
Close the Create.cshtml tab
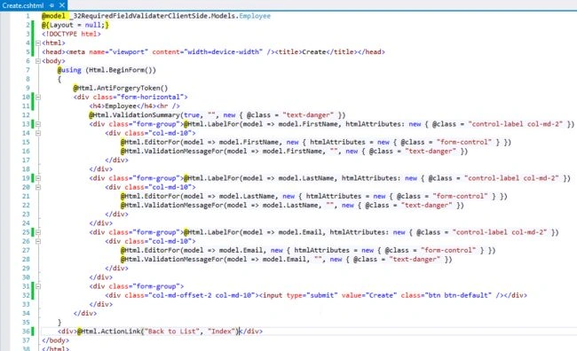[x=62, y=5]
